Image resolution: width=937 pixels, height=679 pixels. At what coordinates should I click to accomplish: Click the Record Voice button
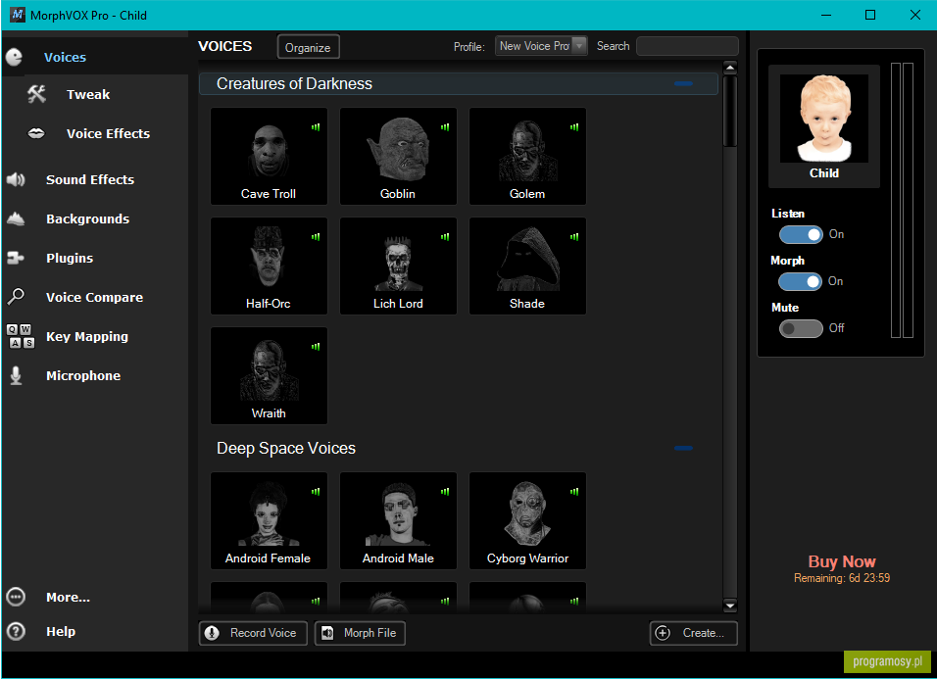coord(253,633)
